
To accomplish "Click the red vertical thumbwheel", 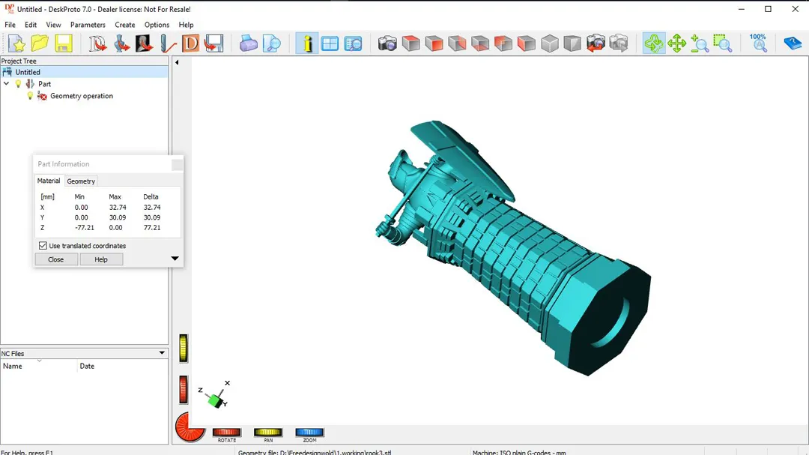I will pyautogui.click(x=184, y=389).
